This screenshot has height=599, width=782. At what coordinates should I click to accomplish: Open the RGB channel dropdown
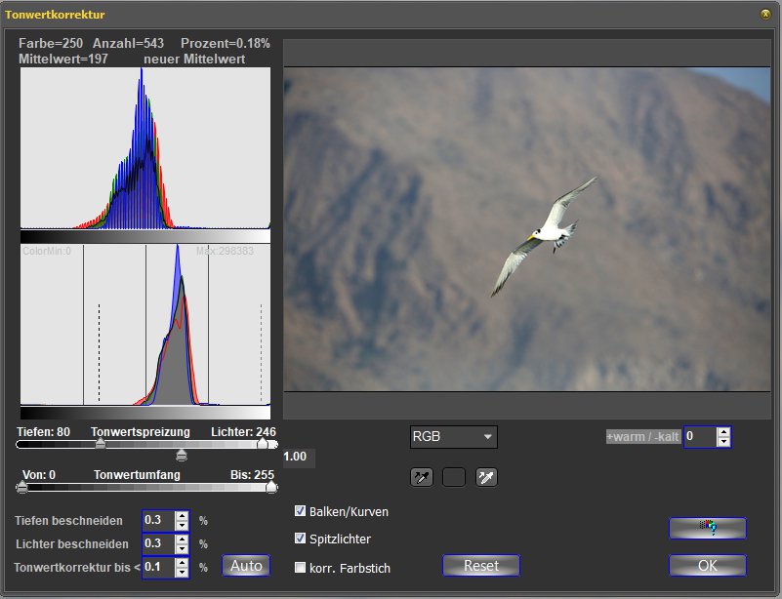click(454, 437)
